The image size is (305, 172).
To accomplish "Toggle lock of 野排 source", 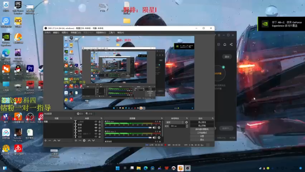I will click(100, 125).
